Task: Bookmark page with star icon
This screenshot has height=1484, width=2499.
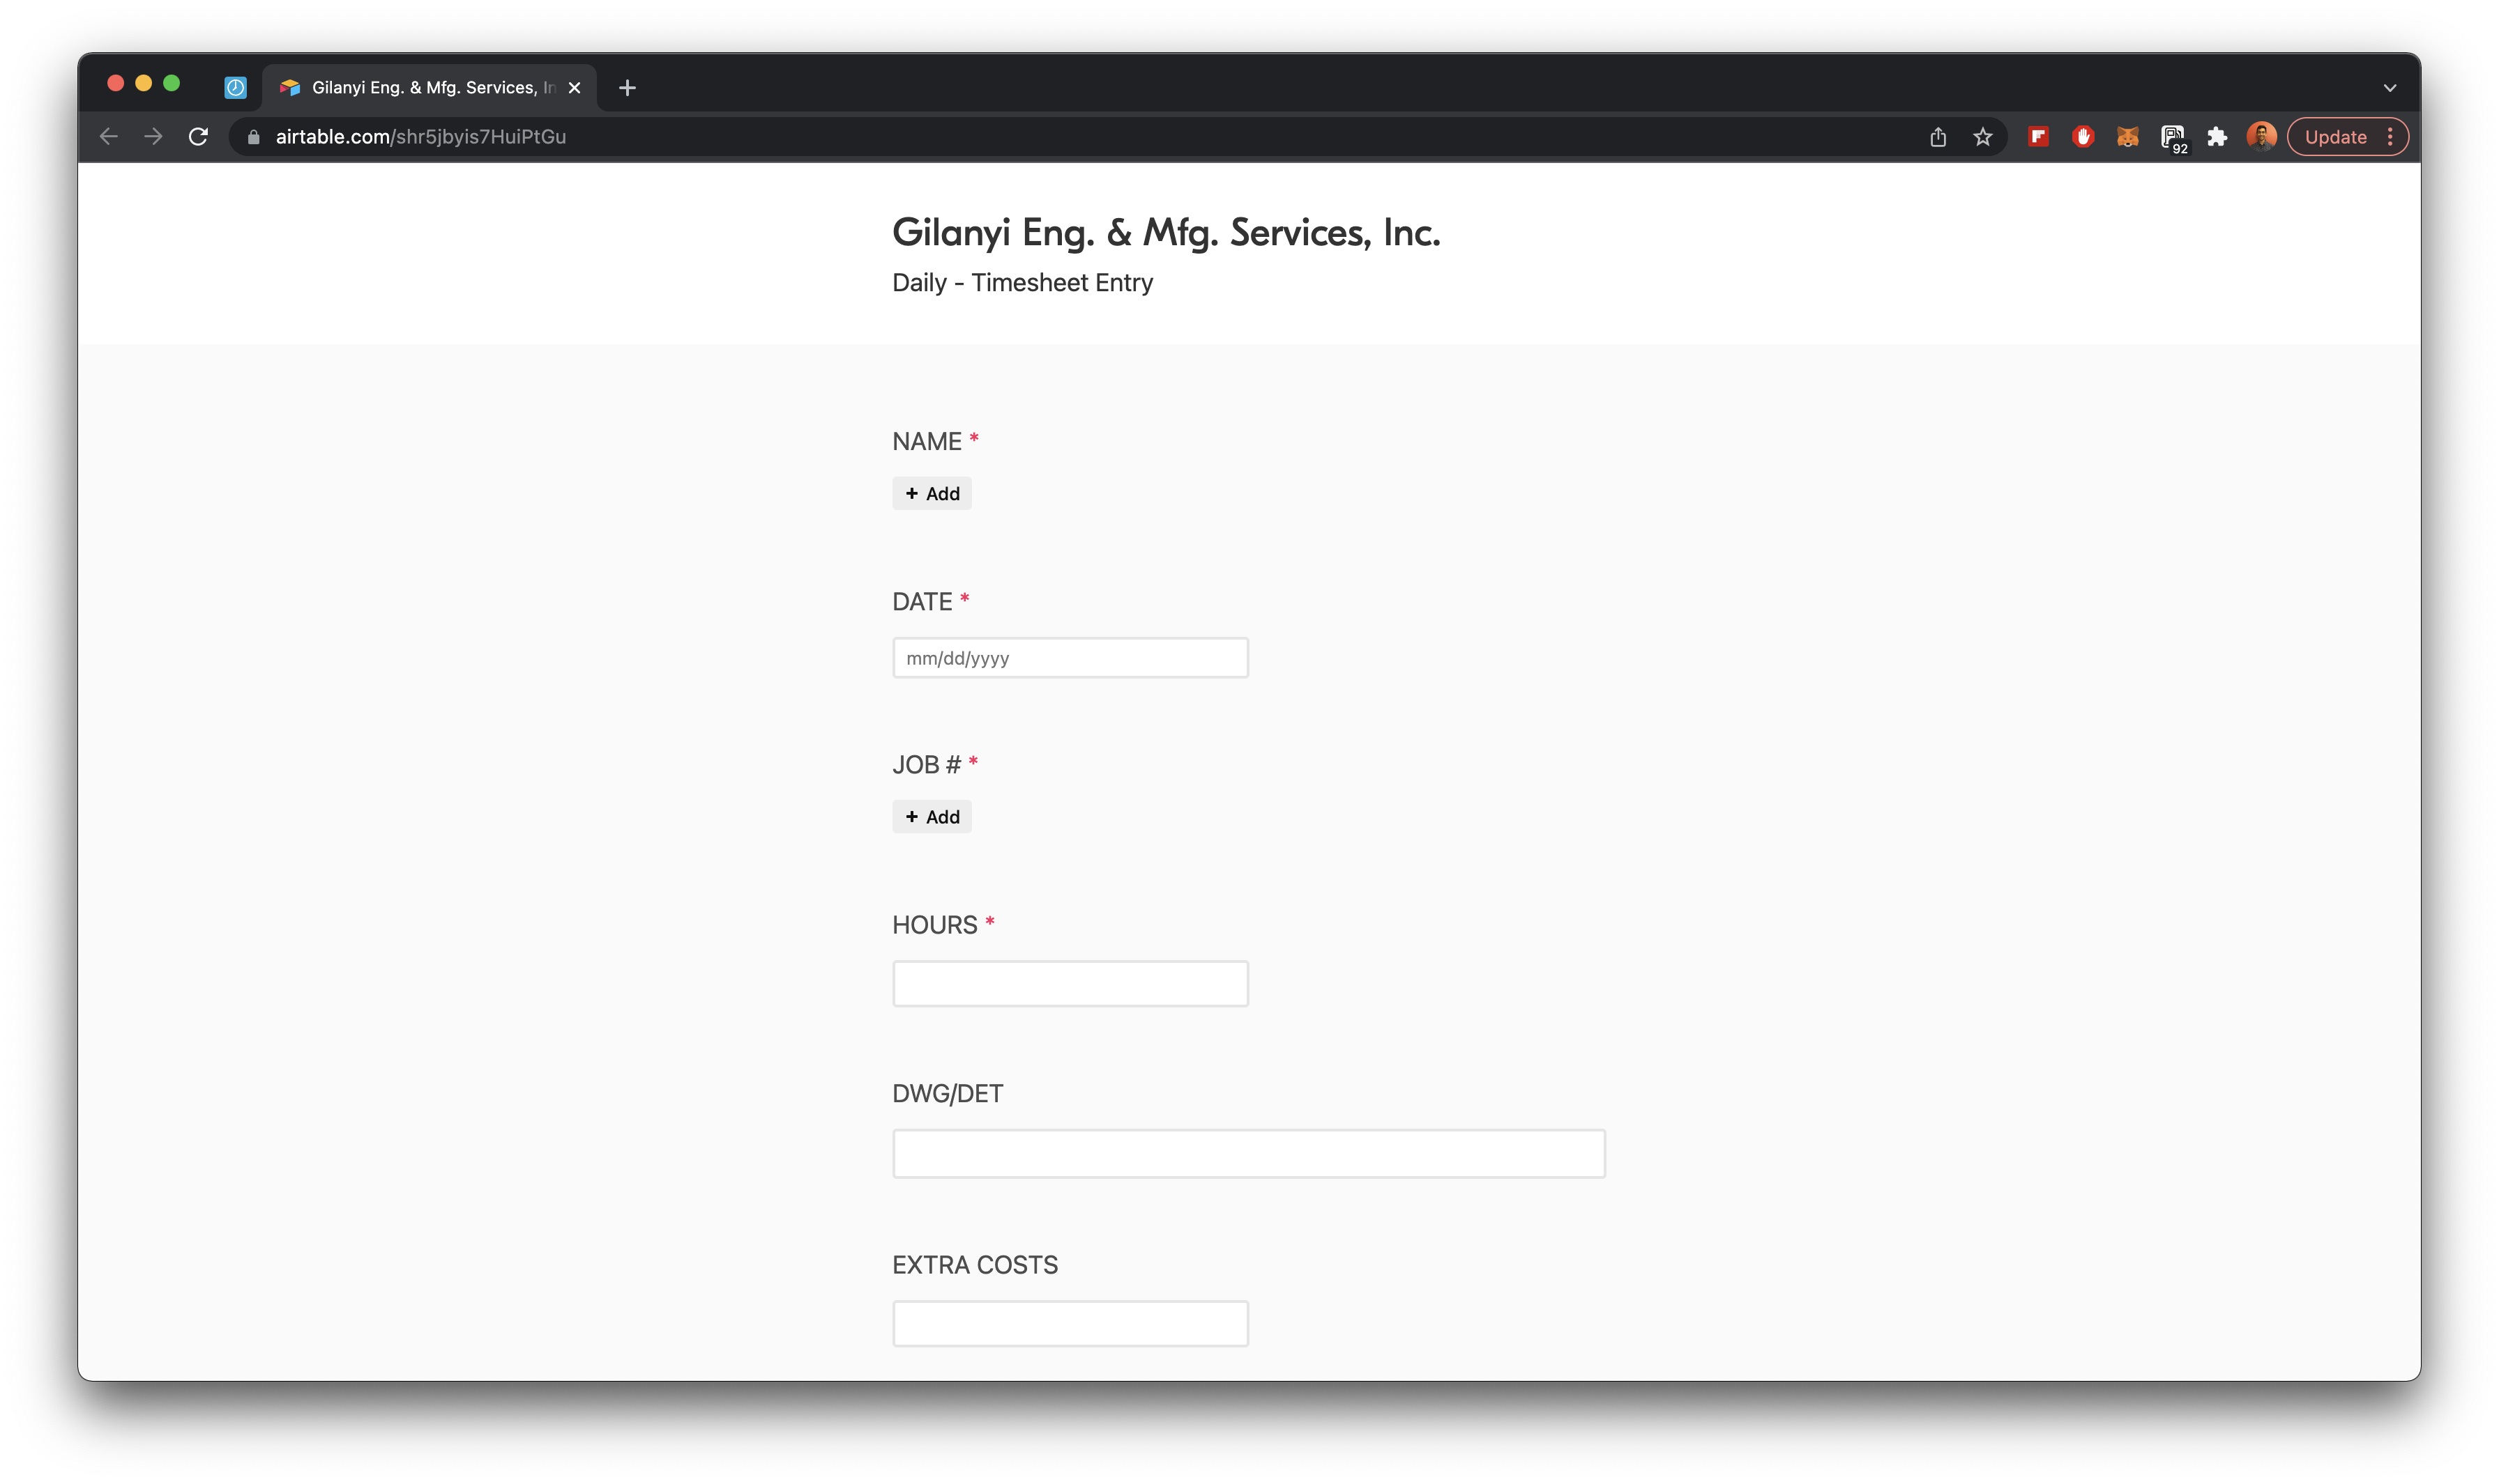Action: (x=1982, y=137)
